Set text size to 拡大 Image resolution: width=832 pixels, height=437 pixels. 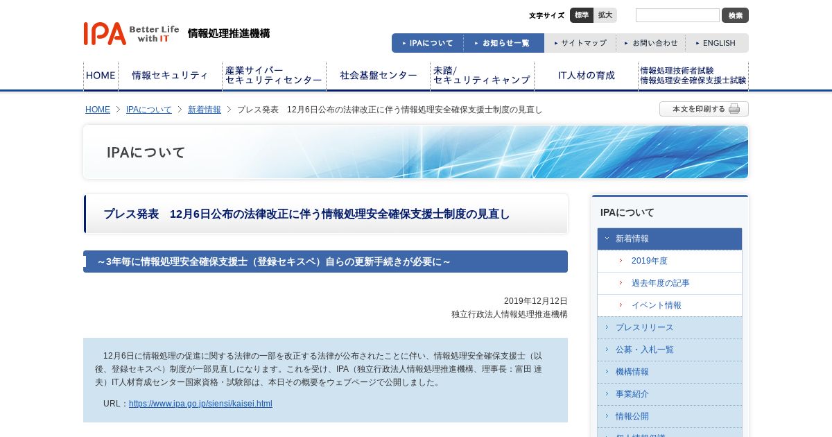(x=605, y=15)
